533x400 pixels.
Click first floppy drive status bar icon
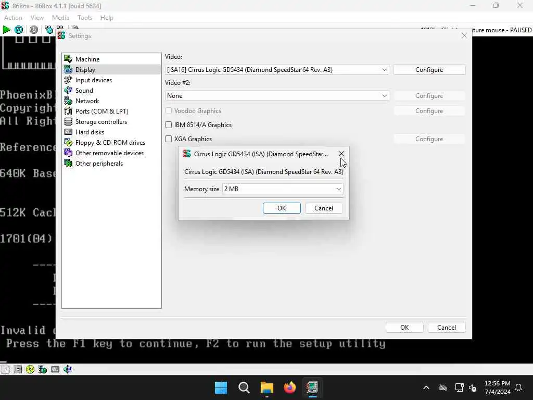pyautogui.click(x=5, y=369)
